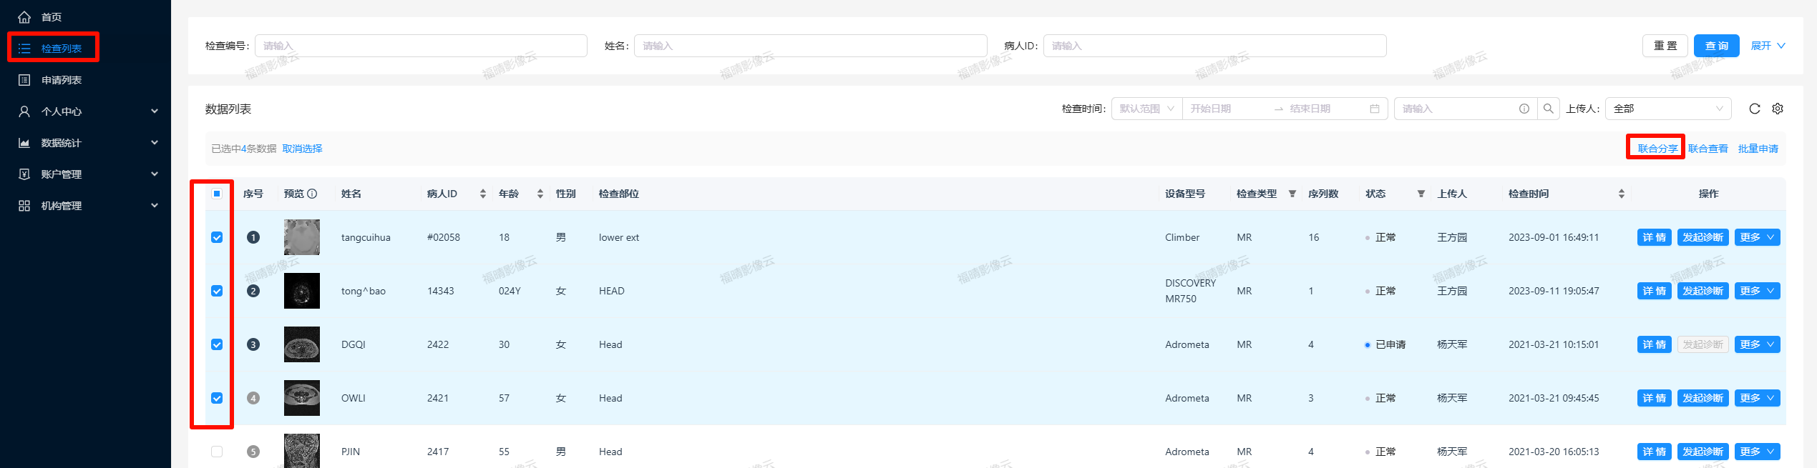Click the 取消选择 link
Screen dimensions: 1817x468
click(302, 149)
